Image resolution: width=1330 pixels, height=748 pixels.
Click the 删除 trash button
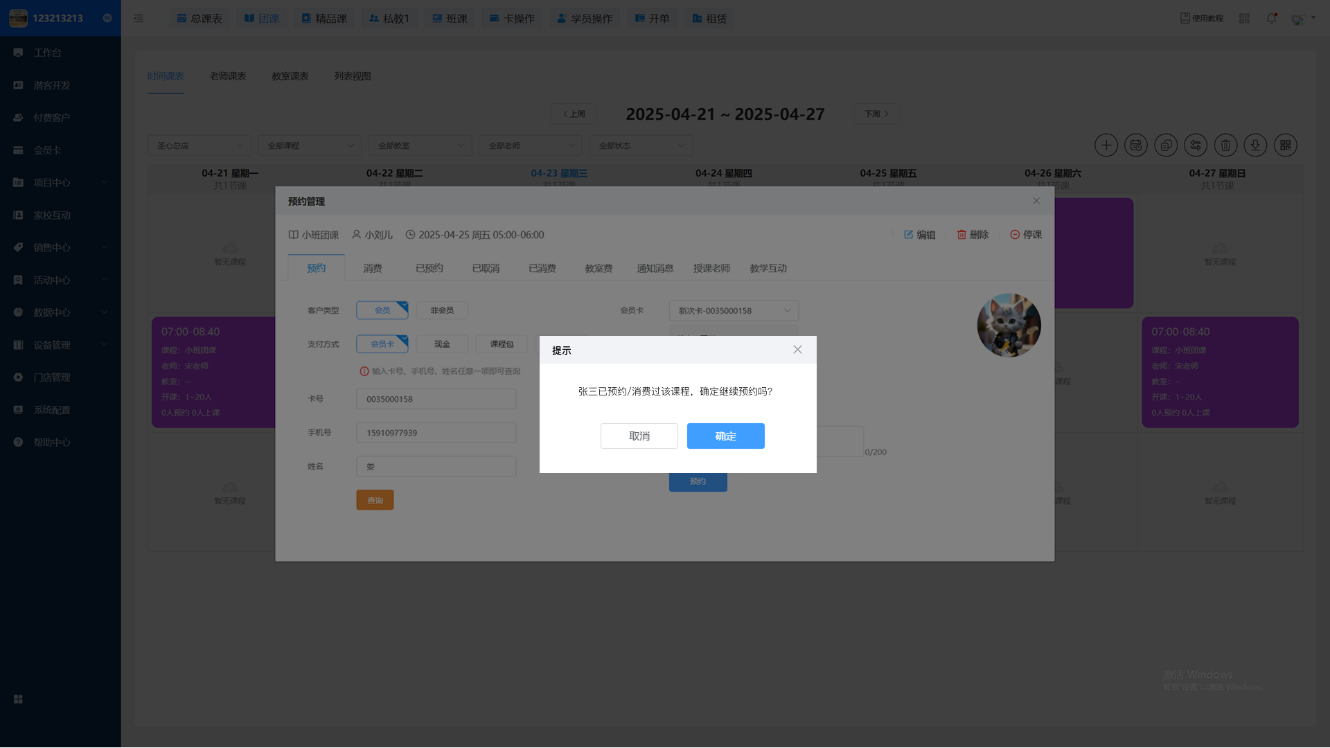tap(973, 235)
